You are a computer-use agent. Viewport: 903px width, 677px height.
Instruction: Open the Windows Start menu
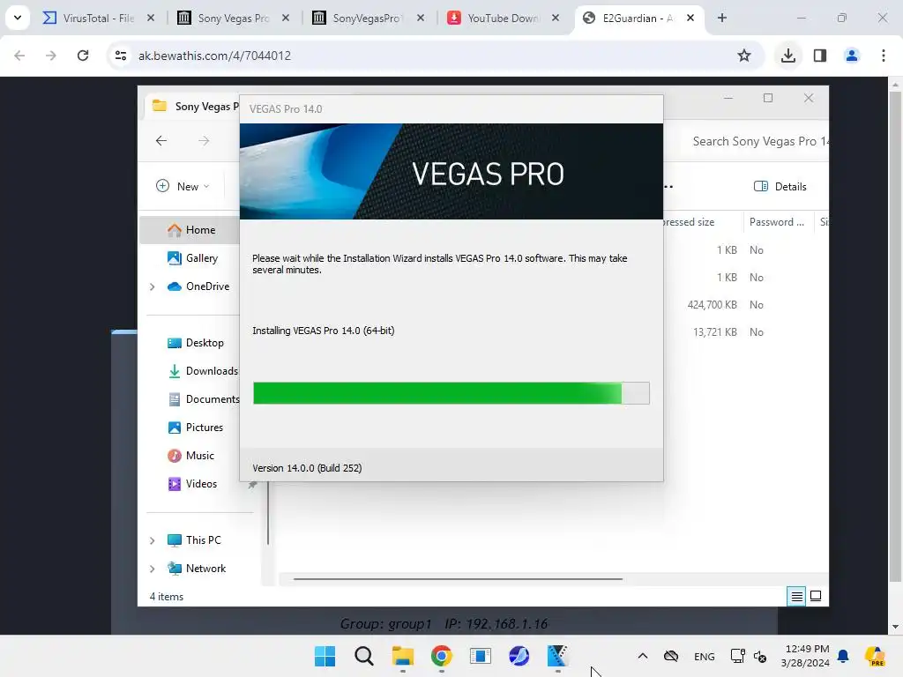[325, 656]
